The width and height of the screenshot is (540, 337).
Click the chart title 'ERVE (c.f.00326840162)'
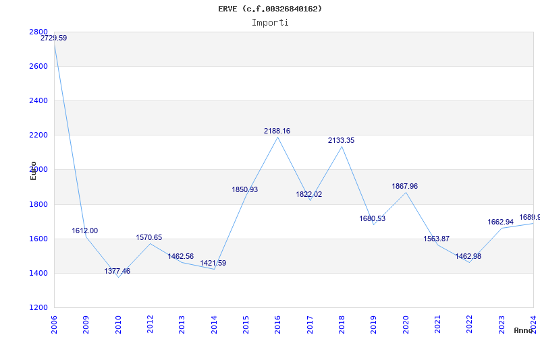click(x=270, y=9)
